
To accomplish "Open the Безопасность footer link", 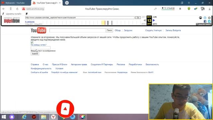I will coord(152,64).
